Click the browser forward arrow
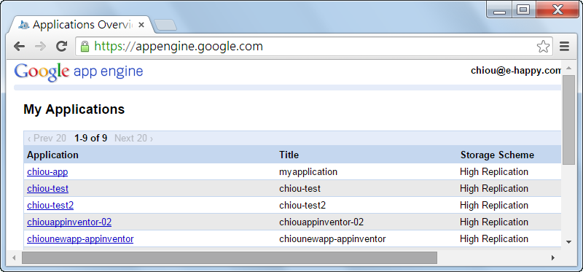 click(x=40, y=47)
